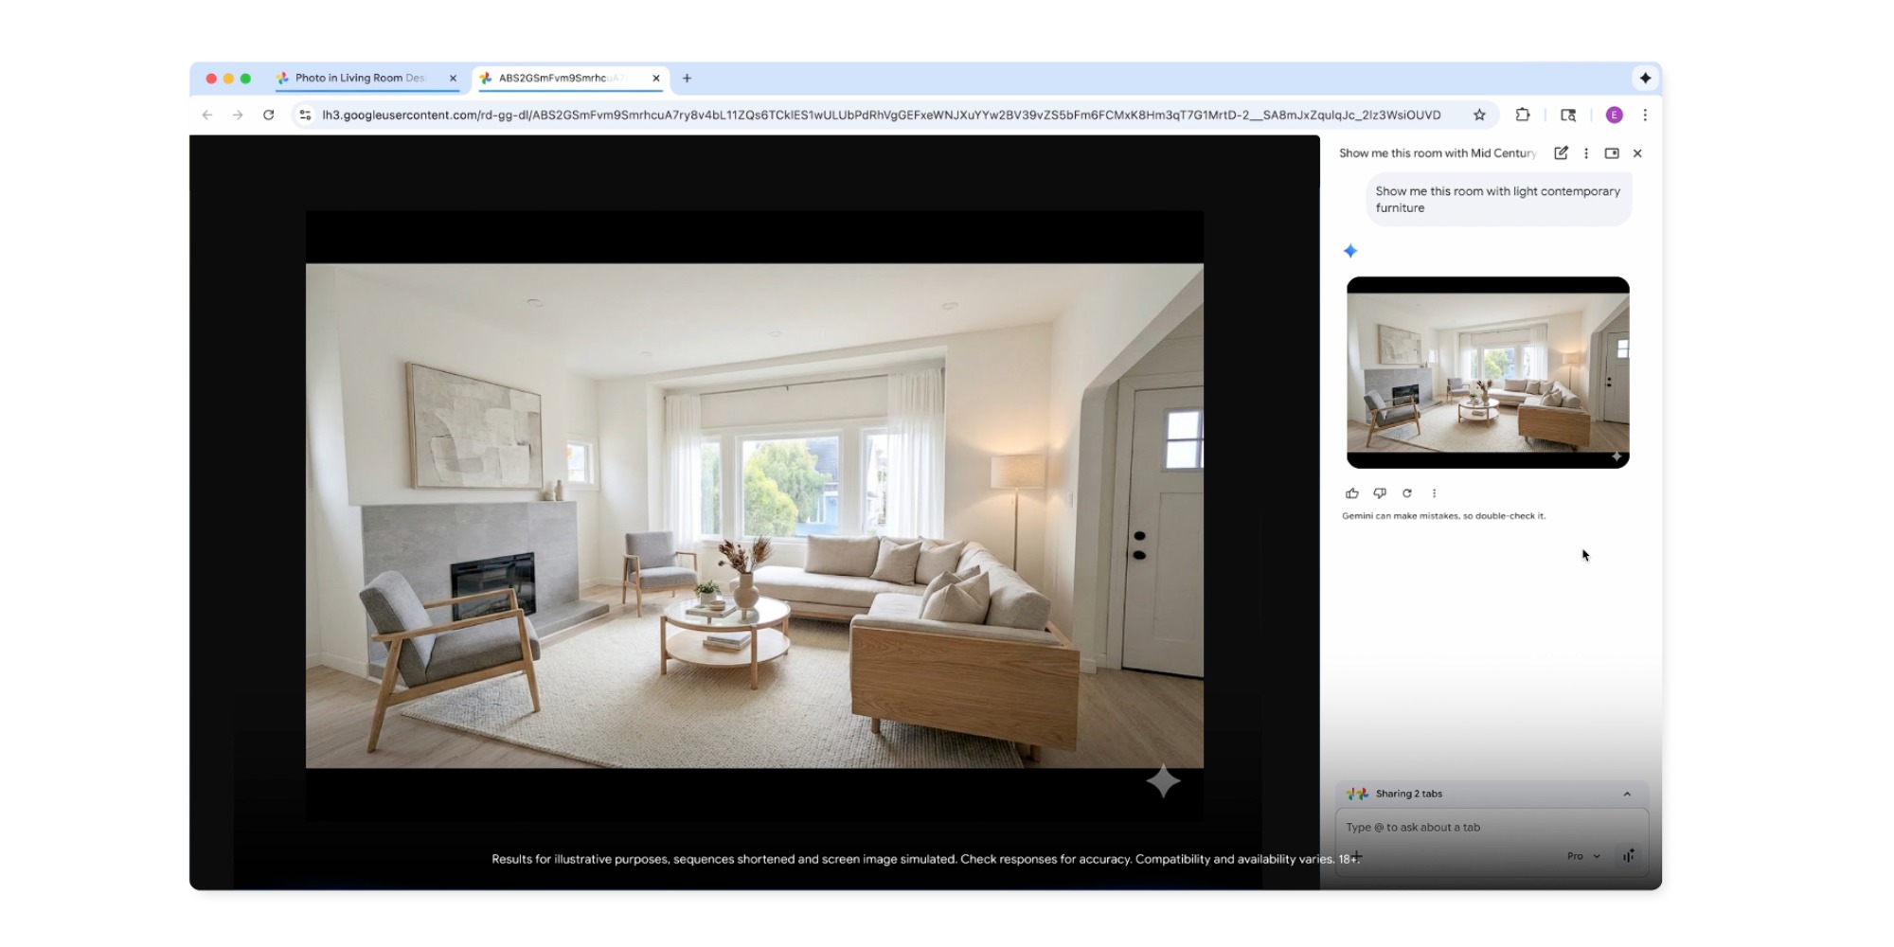Click the Gemini sparkle button in the tab strip
Screen dimensions: 1894x947
coord(1645,79)
